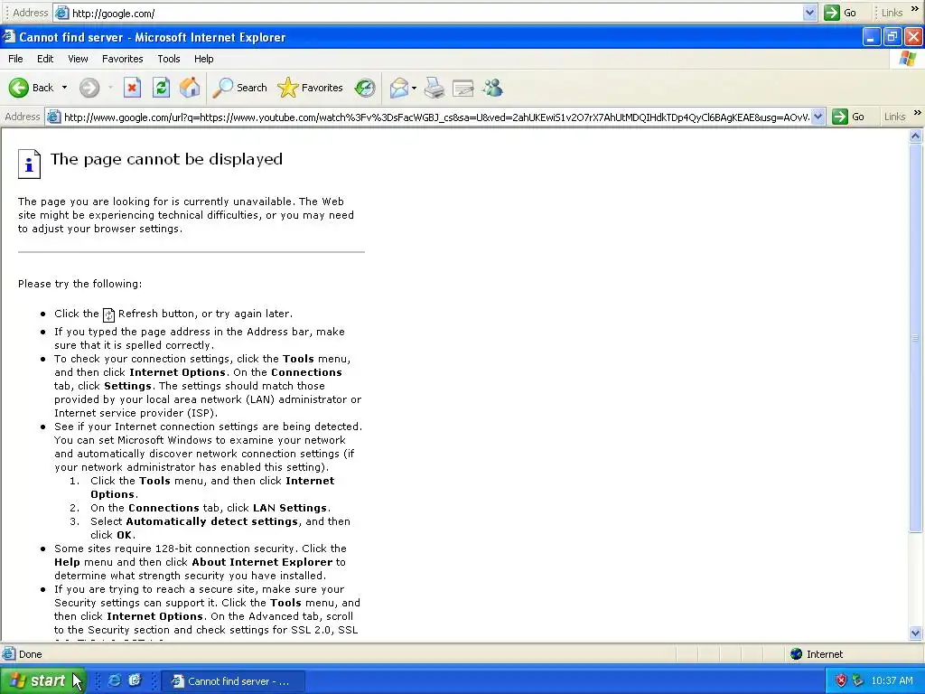925x694 pixels.
Task: Click the green Back arrow button
Action: (19, 88)
